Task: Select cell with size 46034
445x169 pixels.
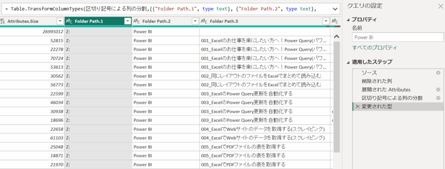Action: click(x=32, y=102)
